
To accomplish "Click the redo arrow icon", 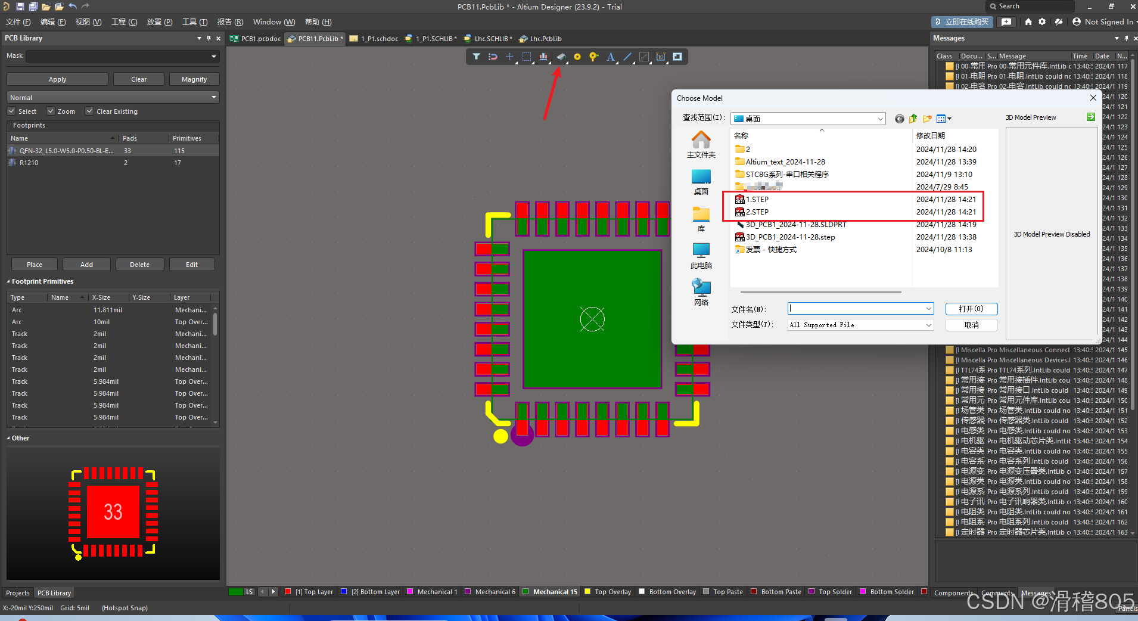I will (85, 7).
